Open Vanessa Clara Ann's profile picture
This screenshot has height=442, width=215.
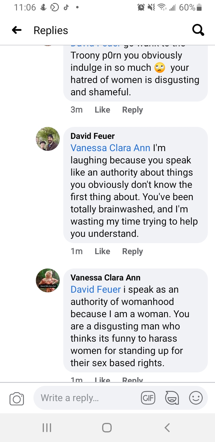click(48, 280)
